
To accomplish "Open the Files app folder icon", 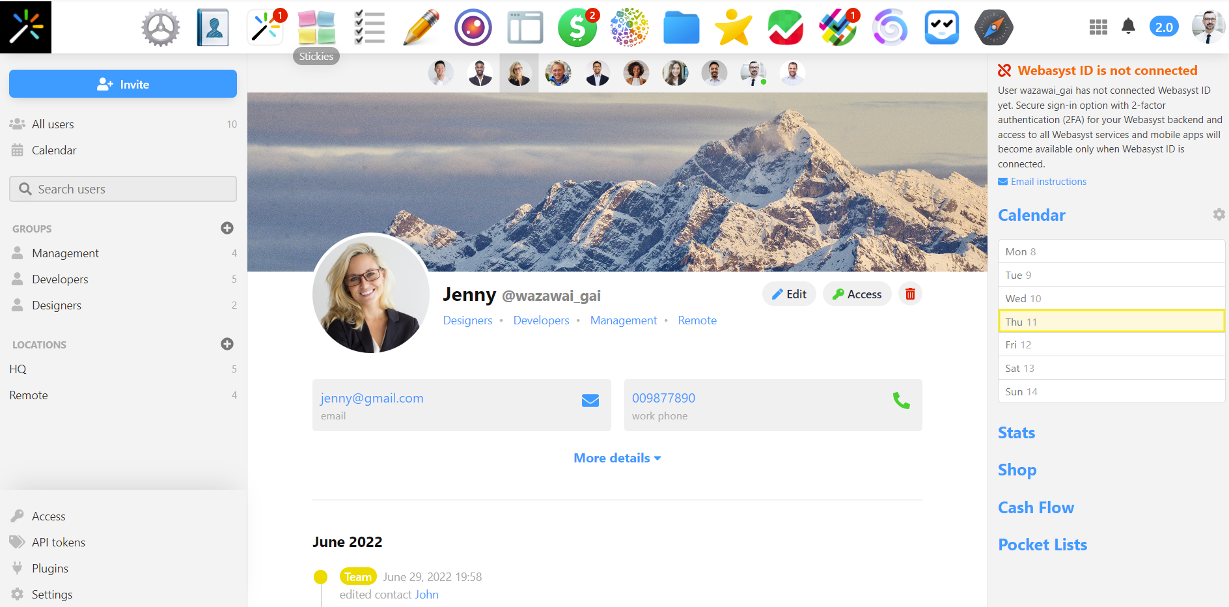I will point(681,27).
